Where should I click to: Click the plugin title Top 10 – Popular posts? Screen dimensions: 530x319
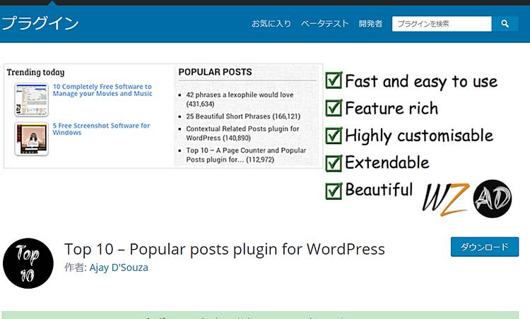click(x=225, y=249)
